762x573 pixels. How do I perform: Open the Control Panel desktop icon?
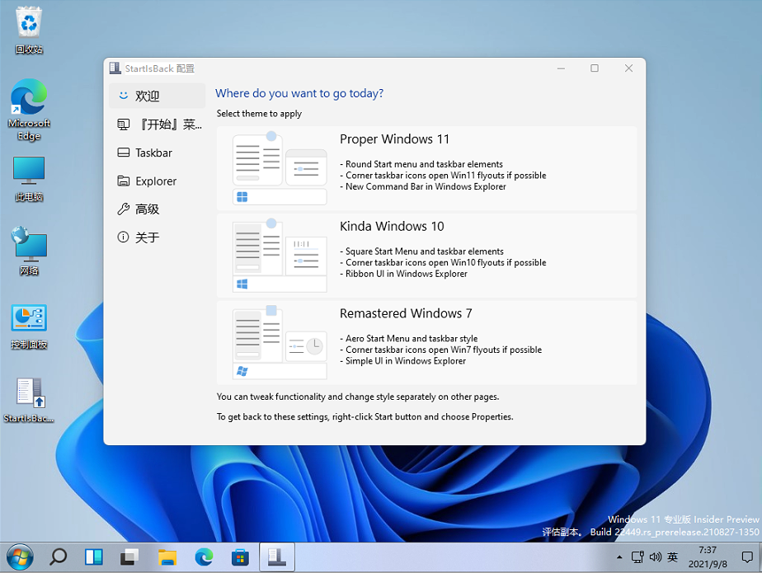[29, 318]
